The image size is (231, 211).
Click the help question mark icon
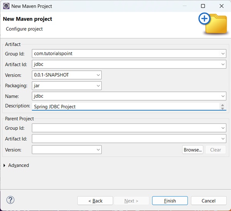click(x=10, y=200)
